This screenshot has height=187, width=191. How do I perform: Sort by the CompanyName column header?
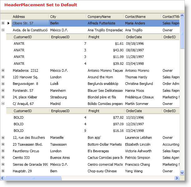point(105,17)
